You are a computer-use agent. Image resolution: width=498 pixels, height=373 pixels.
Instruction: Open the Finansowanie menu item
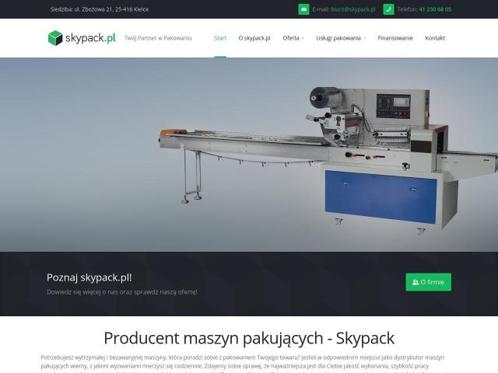[x=395, y=38]
